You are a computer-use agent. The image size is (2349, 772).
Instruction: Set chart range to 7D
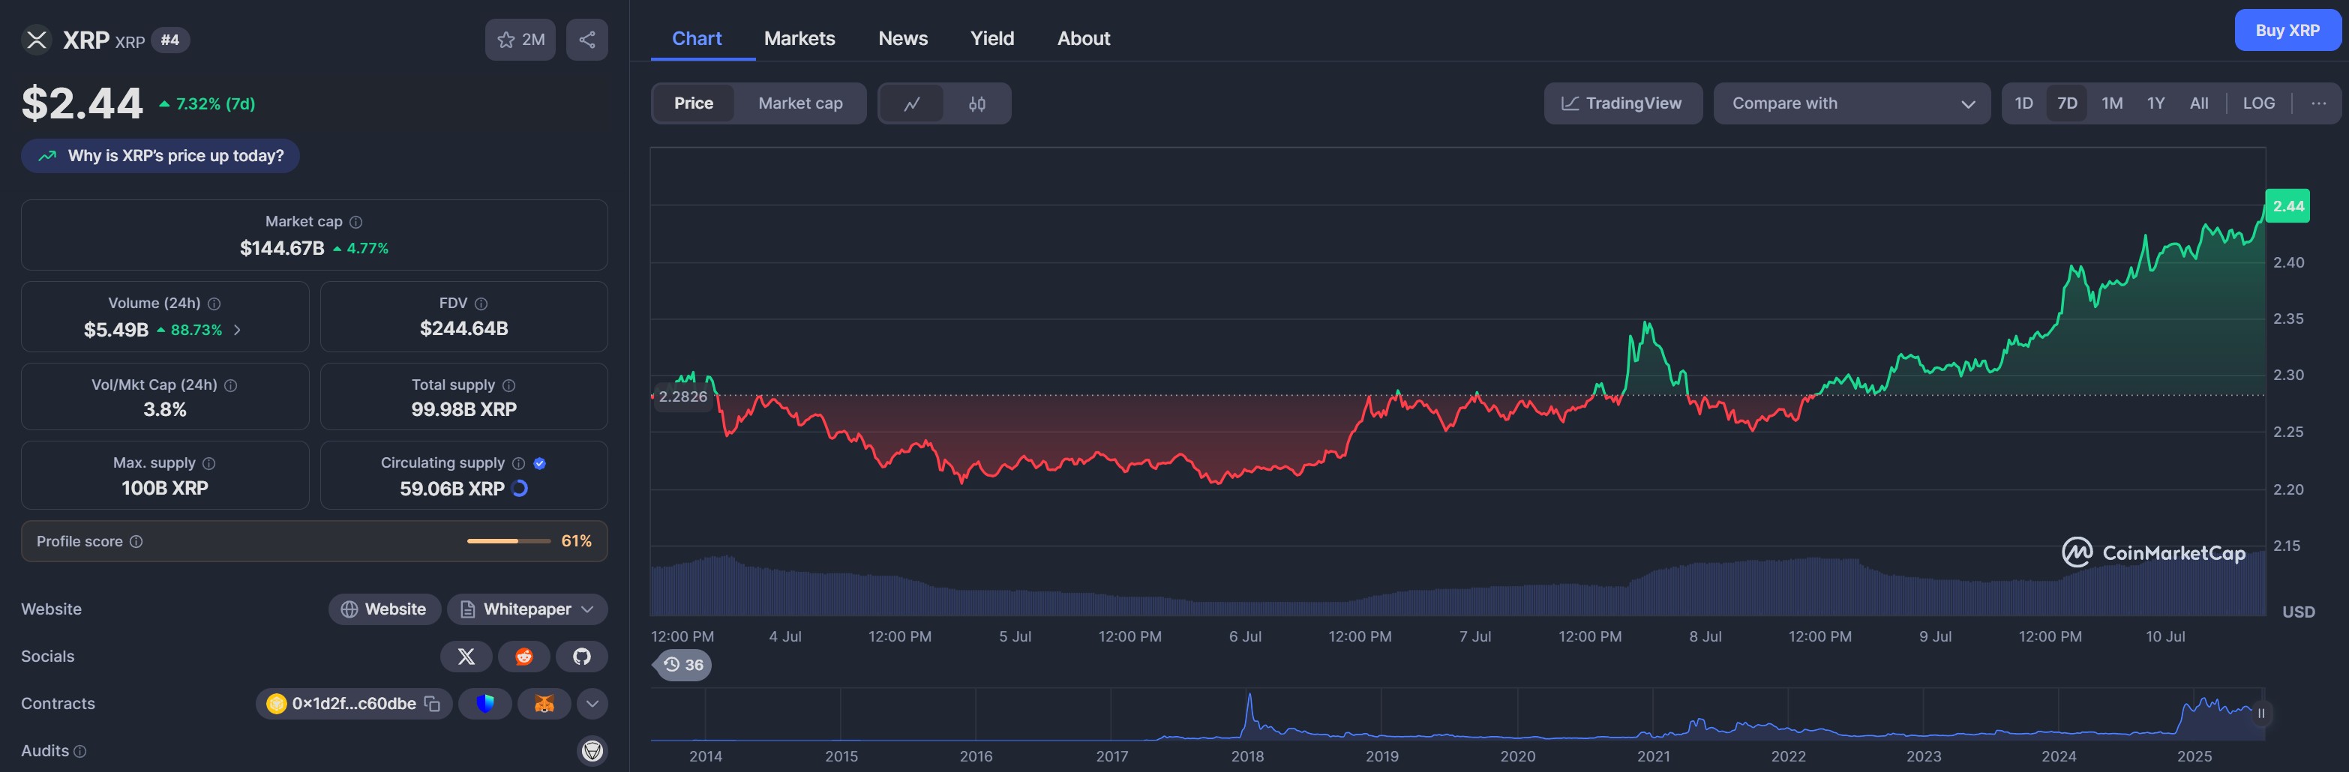point(2067,104)
